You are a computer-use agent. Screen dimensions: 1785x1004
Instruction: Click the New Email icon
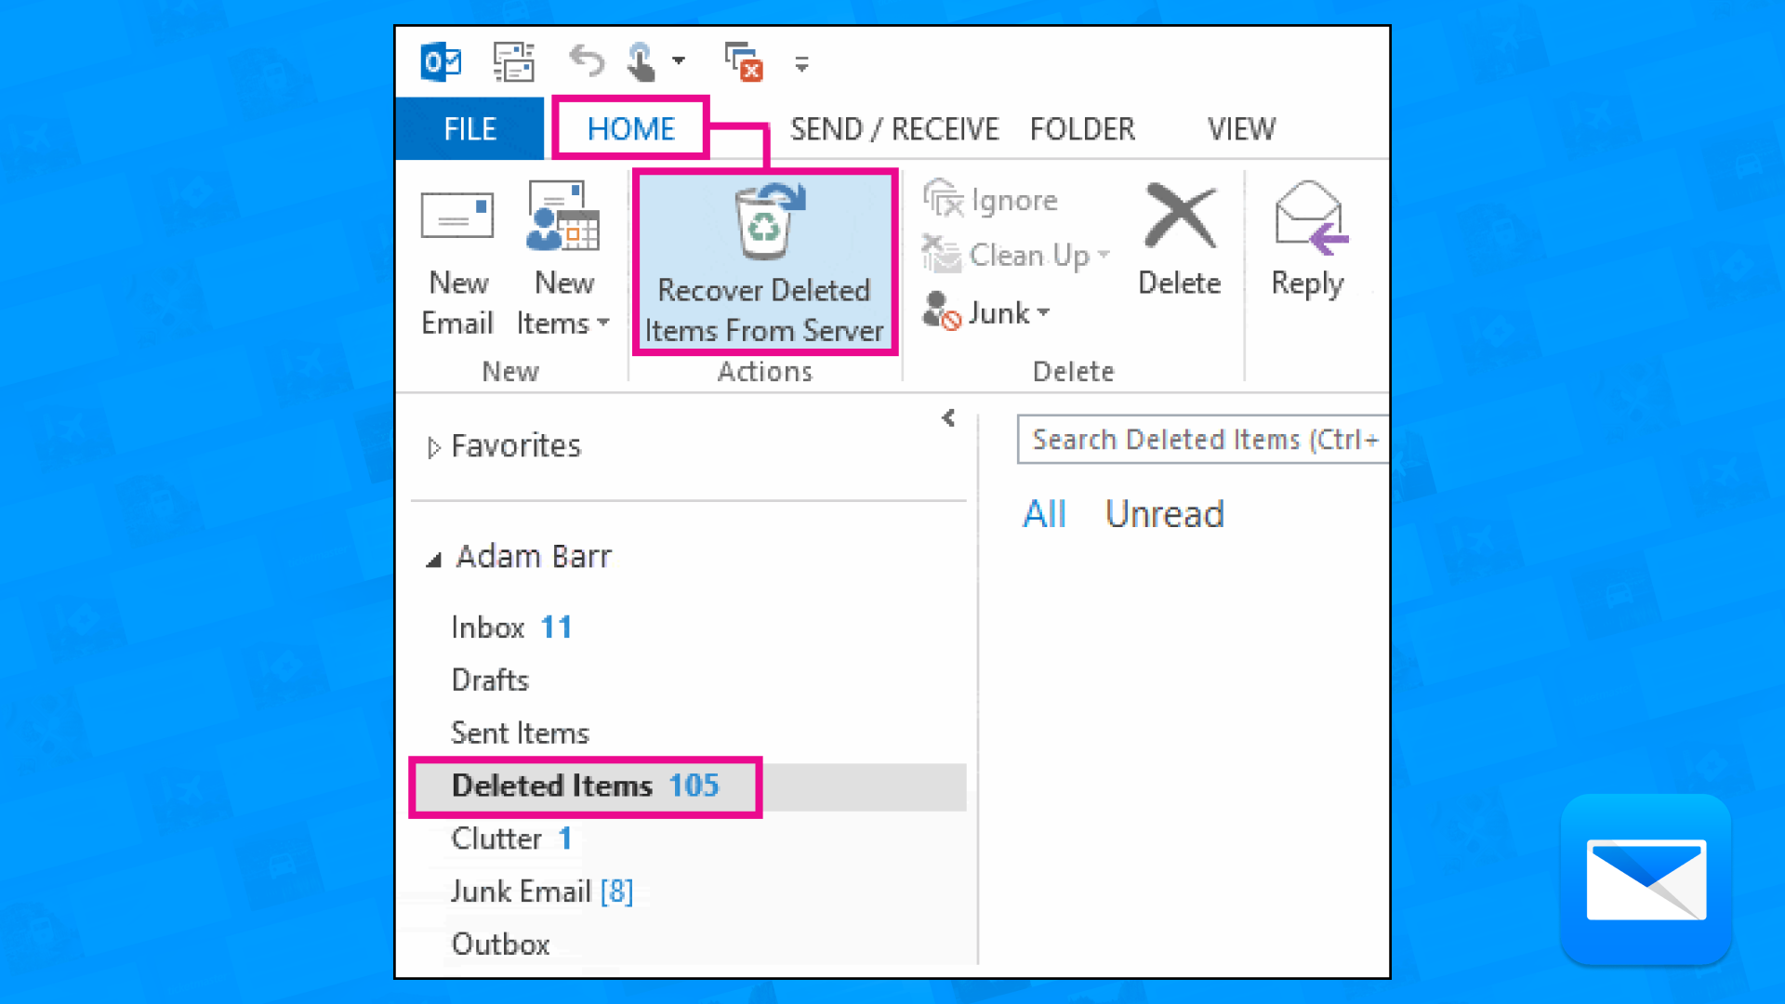[x=456, y=216]
